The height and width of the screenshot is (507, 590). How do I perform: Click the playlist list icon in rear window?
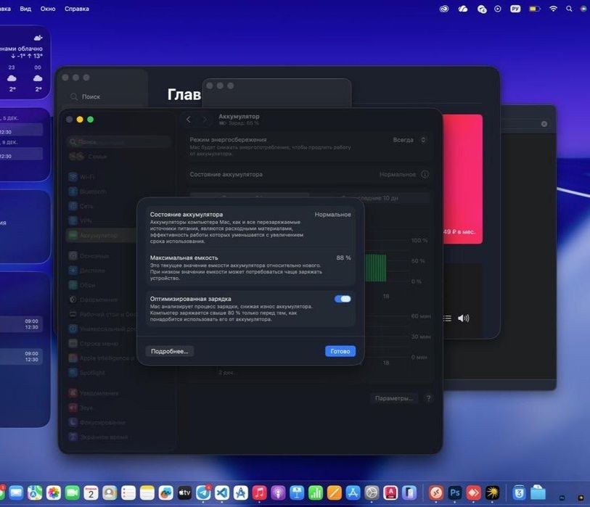click(447, 318)
